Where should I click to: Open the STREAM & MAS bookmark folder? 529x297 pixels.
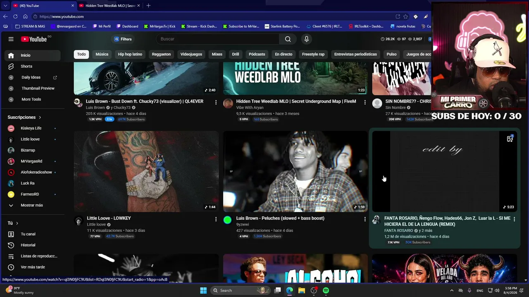point(30,26)
